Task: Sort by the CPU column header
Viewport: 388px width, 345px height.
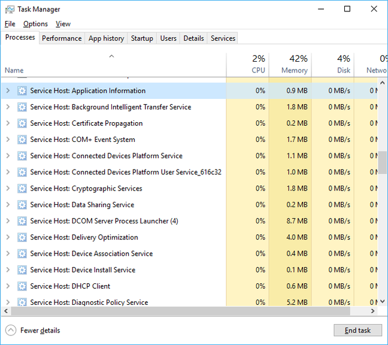Action: [247, 65]
